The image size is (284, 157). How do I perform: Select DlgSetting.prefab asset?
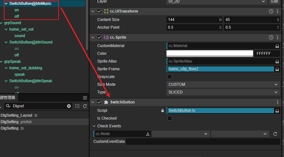point(16,122)
